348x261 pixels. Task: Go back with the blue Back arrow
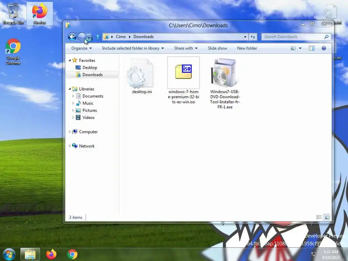[72, 37]
